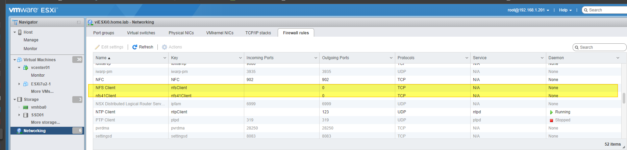Image resolution: width=627 pixels, height=150 pixels.
Task: Click the vcenter01 VM icon
Action: tap(26, 68)
